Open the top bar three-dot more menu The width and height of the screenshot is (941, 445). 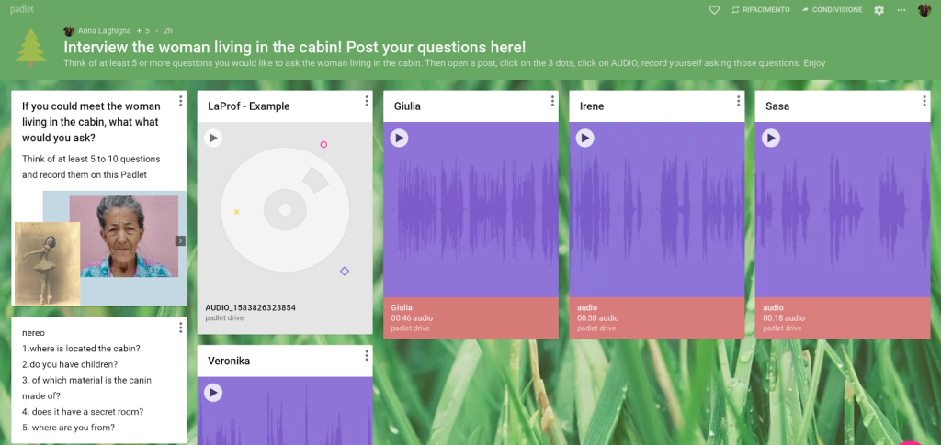click(901, 10)
